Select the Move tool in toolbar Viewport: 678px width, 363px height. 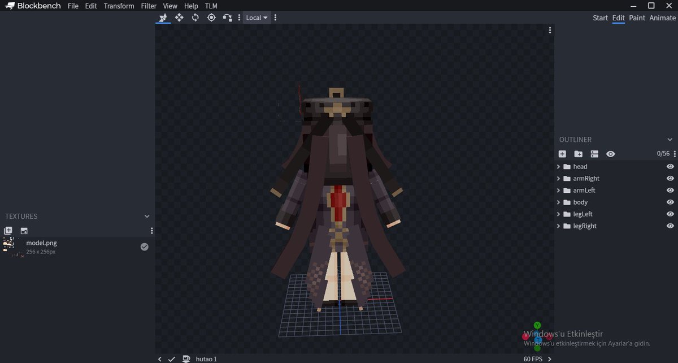pyautogui.click(x=163, y=18)
